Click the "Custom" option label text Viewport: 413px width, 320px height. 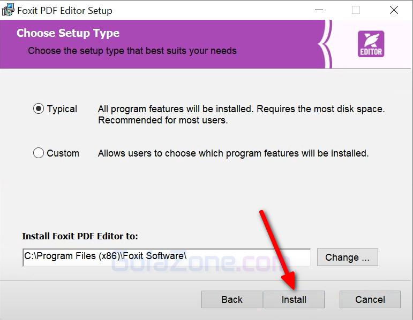click(63, 153)
